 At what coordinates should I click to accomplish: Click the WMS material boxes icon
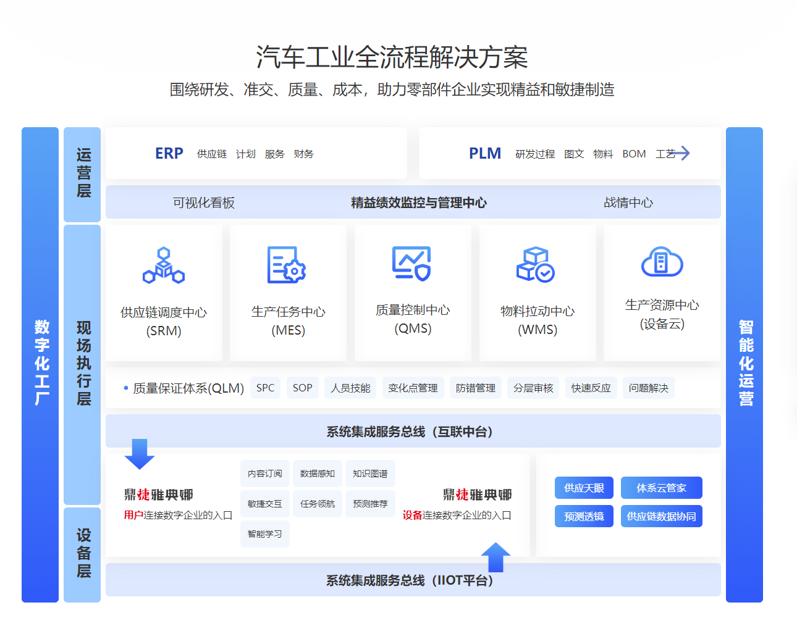[x=536, y=265]
